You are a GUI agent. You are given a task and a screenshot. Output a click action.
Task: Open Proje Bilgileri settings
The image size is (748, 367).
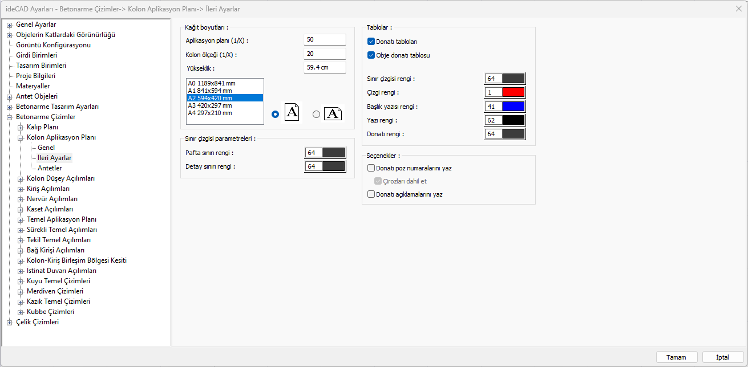35,76
